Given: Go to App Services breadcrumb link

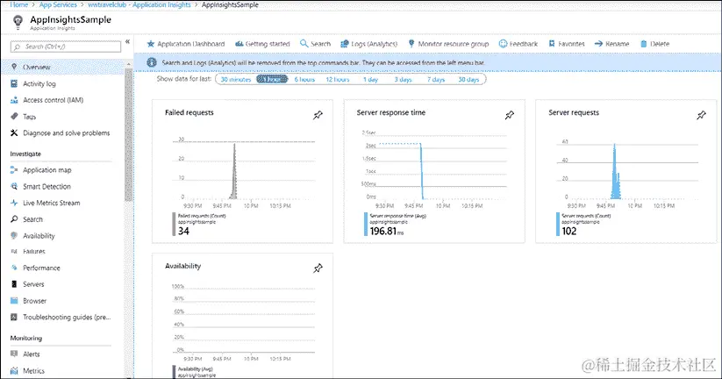Looking at the screenshot, I should tap(58, 4).
